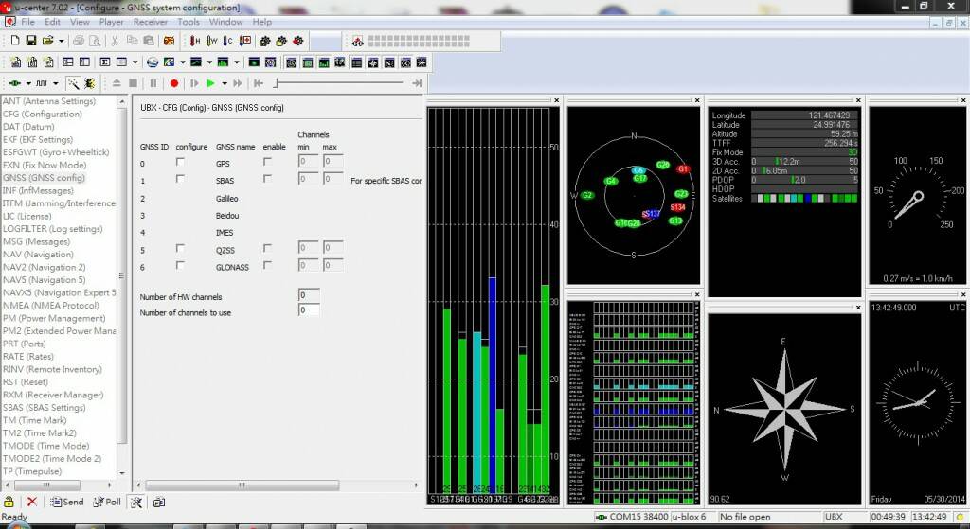The image size is (970, 529).
Task: Click the Save disk icon
Action: (31, 41)
